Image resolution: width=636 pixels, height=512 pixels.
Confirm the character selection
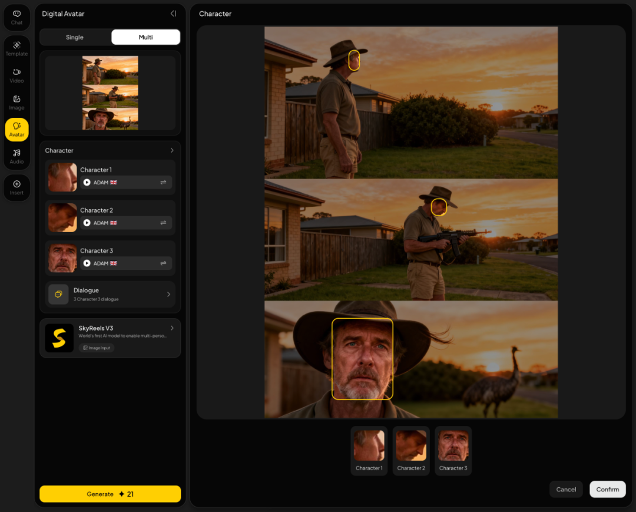[607, 489]
